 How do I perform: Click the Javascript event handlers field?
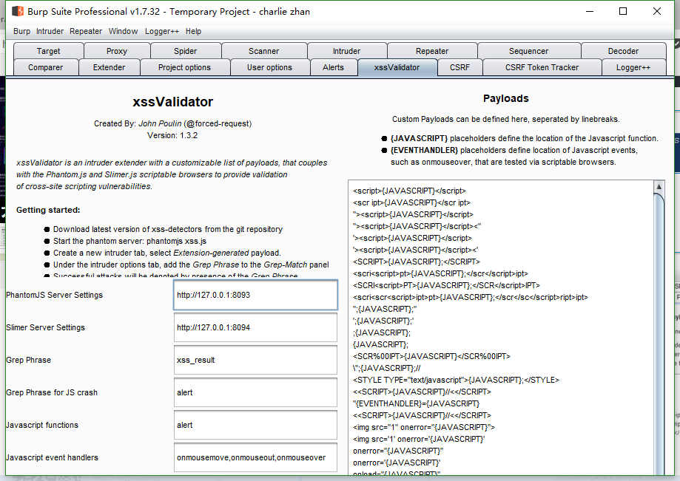(x=255, y=457)
